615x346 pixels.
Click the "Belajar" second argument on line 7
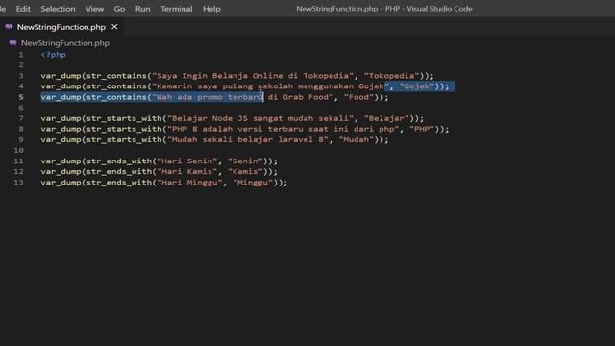click(386, 118)
